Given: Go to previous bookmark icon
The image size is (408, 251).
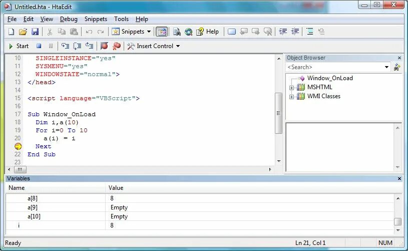Looking at the screenshot, I should coord(244,32).
